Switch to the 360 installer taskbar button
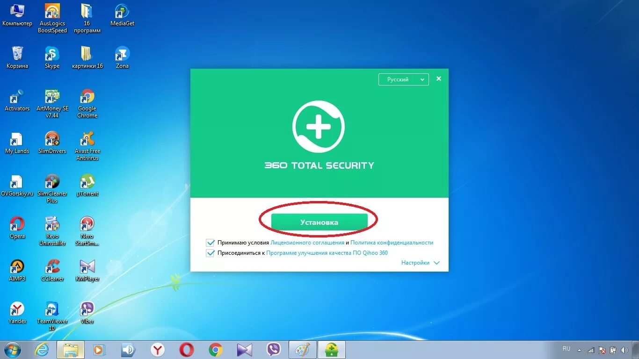Viewport: 639px width, 359px height. (x=332, y=350)
